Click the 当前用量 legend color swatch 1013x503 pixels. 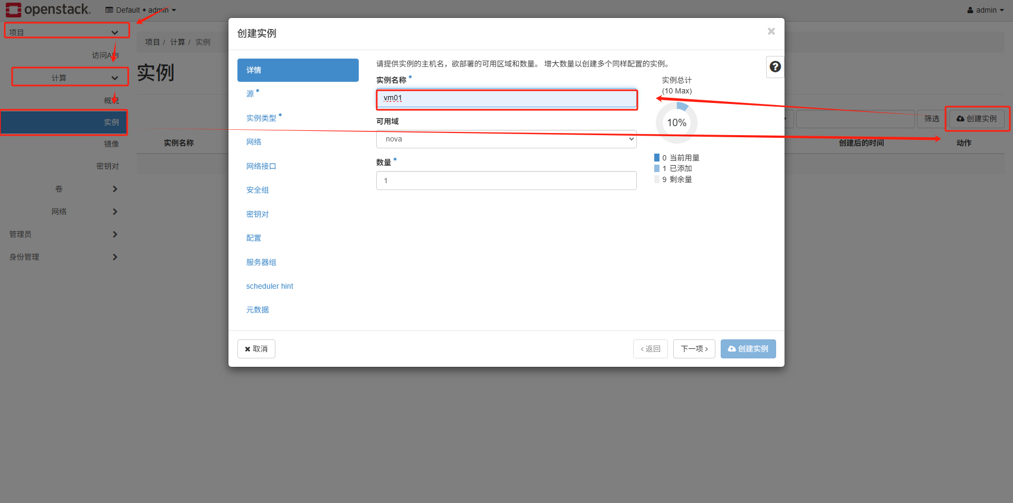point(657,158)
